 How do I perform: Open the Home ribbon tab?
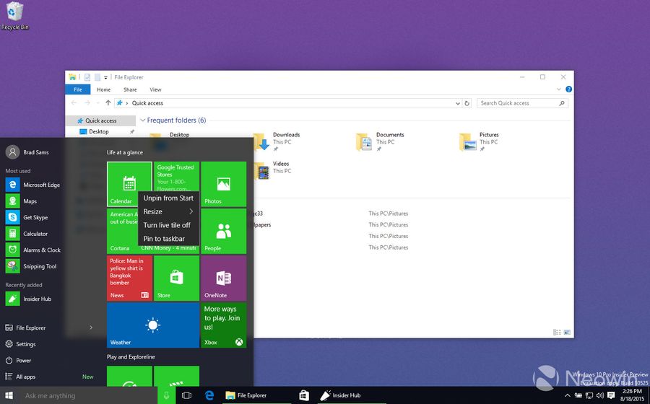(x=103, y=89)
